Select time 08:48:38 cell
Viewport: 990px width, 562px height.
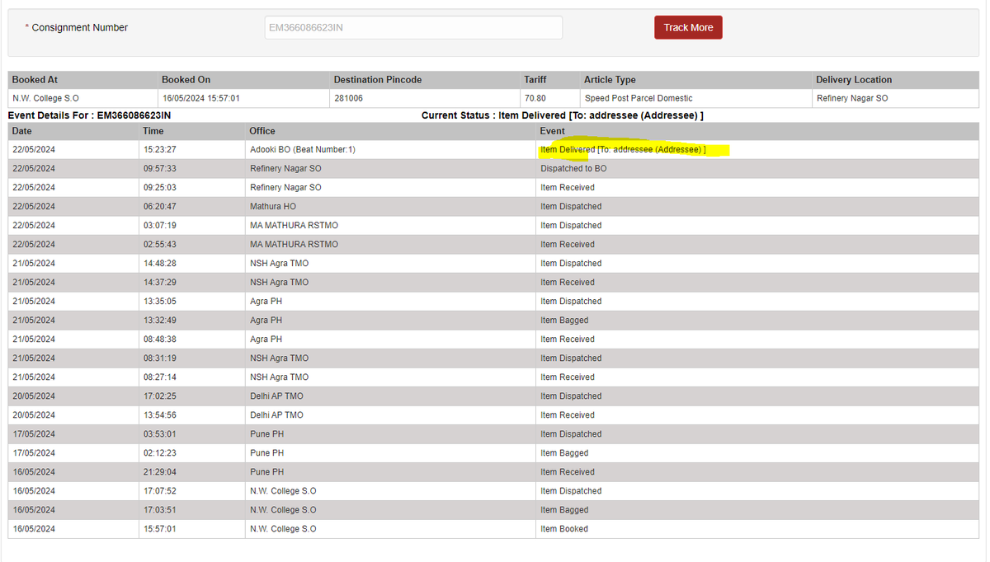192,340
